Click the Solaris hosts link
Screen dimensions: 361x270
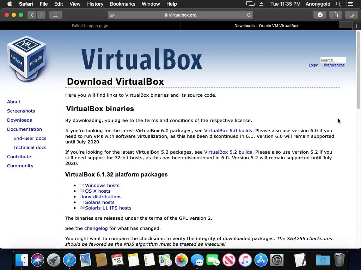click(x=100, y=202)
